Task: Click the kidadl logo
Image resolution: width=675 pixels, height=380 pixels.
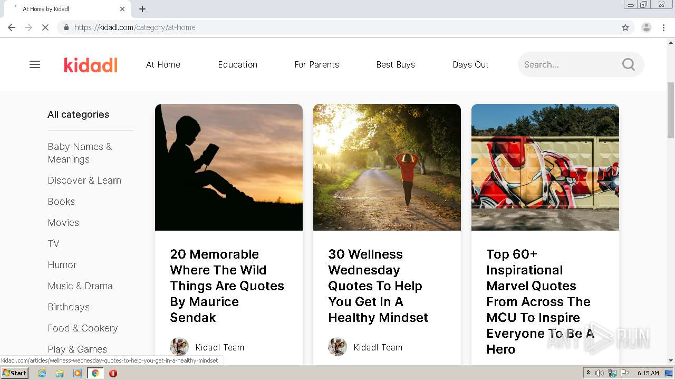Action: tap(91, 64)
